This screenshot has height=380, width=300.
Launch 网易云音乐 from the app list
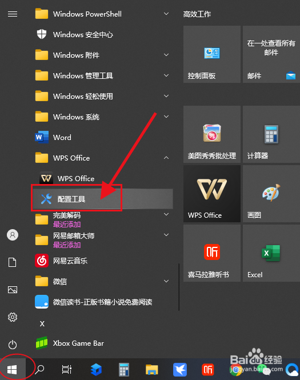pyautogui.click(x=103, y=261)
